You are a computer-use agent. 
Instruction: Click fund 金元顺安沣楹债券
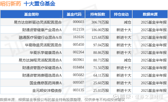47,90
